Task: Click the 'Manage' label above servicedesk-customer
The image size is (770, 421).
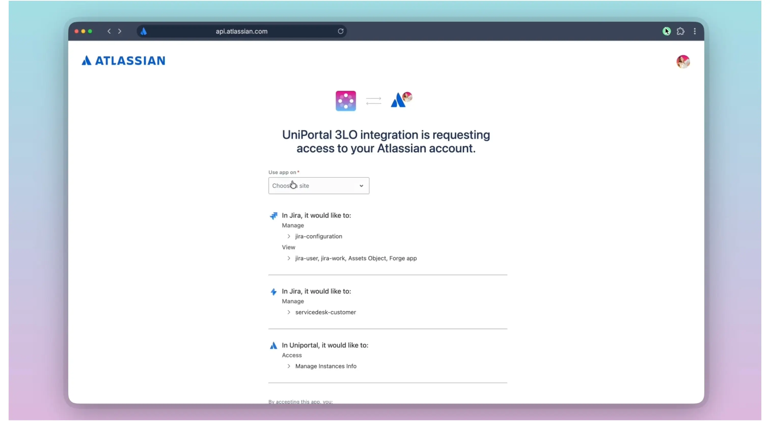Action: pos(293,301)
